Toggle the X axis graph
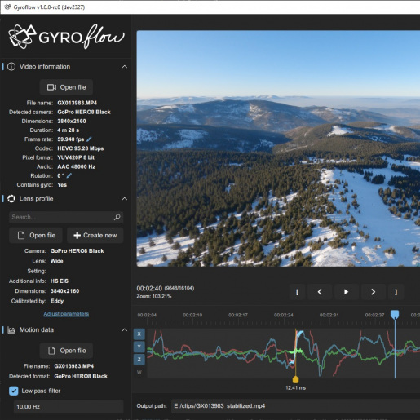 [139, 334]
